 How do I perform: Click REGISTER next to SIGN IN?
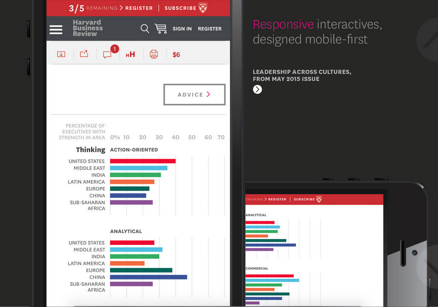pos(210,29)
